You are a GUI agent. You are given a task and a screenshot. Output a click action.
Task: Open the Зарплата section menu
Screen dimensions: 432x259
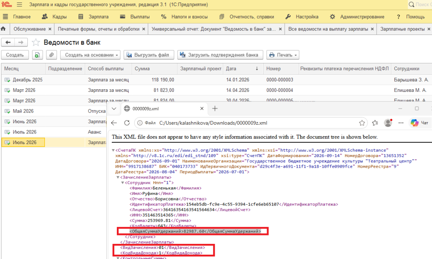[x=93, y=17]
